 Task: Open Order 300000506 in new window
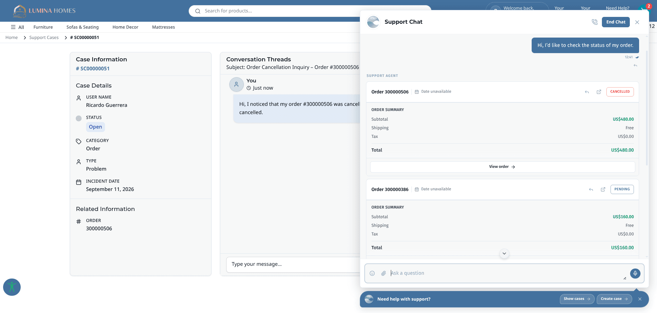pos(599,92)
